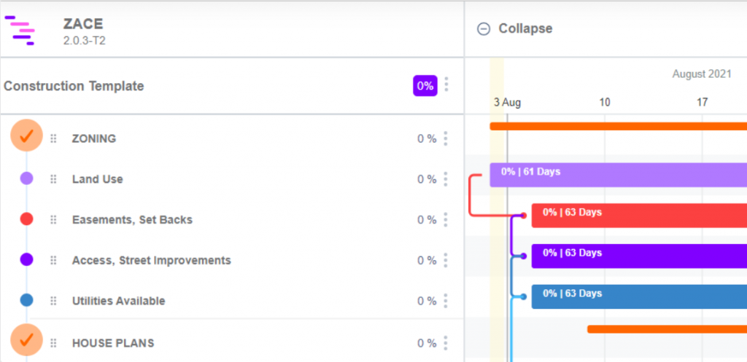Toggle the HOUSE PLANS checkmark circle
Image resolution: width=747 pixels, height=362 pixels.
(27, 339)
